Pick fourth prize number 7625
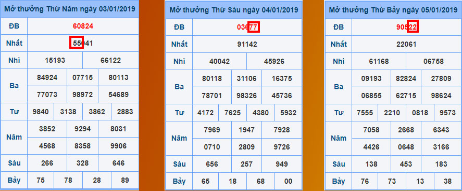Viewport: 462px width, 191px height. point(232,113)
